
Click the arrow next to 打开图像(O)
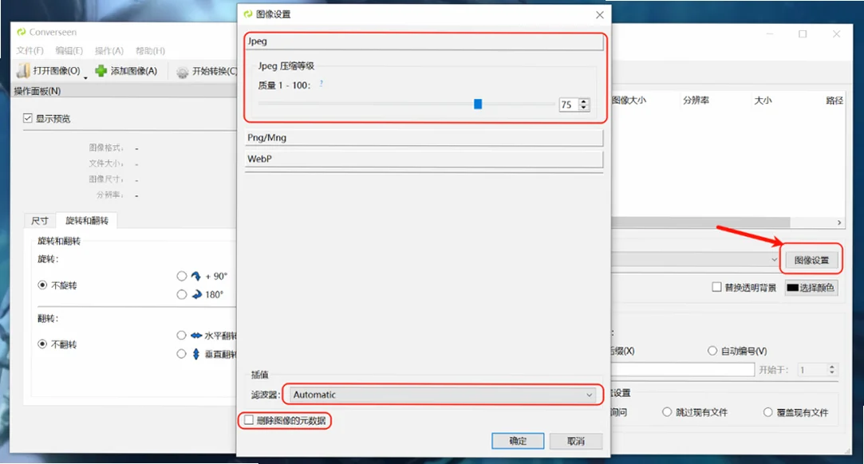85,77
